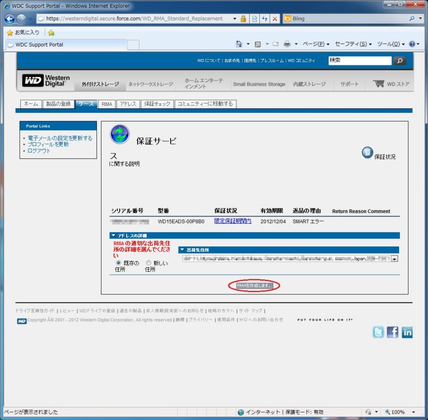Open the 100% zoom level dropdown
Viewport: 428px width, 420px height.
(x=413, y=412)
